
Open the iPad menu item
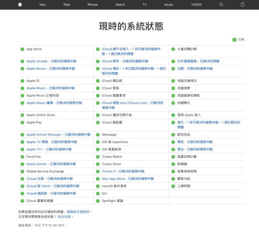[x=67, y=5]
